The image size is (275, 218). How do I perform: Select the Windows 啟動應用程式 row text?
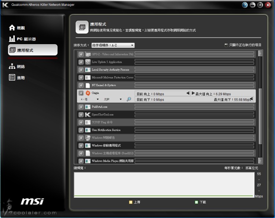point(106,145)
